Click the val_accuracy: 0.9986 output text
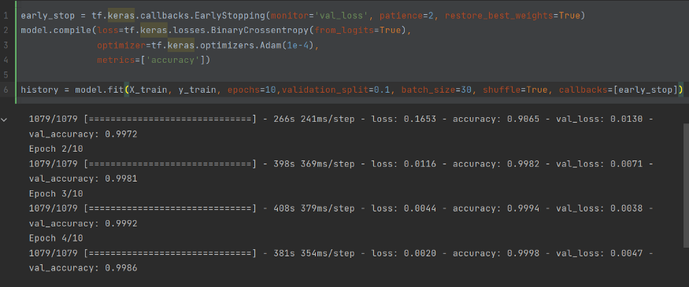This screenshot has width=689, height=287. pos(83,267)
